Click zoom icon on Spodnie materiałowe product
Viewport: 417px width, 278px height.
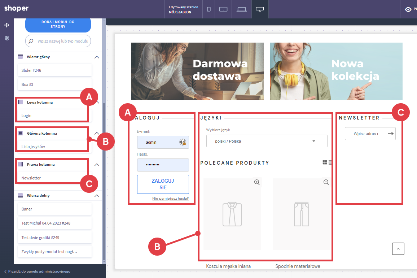[x=326, y=182]
